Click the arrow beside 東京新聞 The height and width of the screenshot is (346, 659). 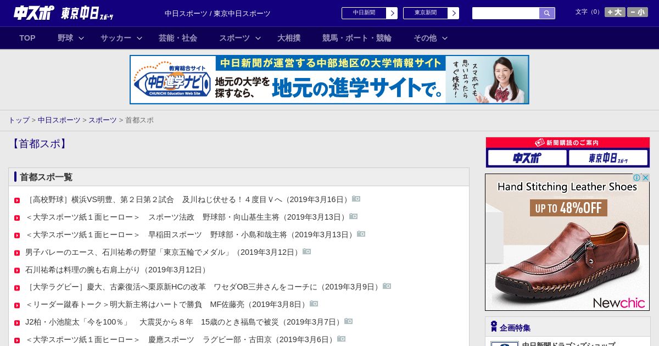[453, 13]
